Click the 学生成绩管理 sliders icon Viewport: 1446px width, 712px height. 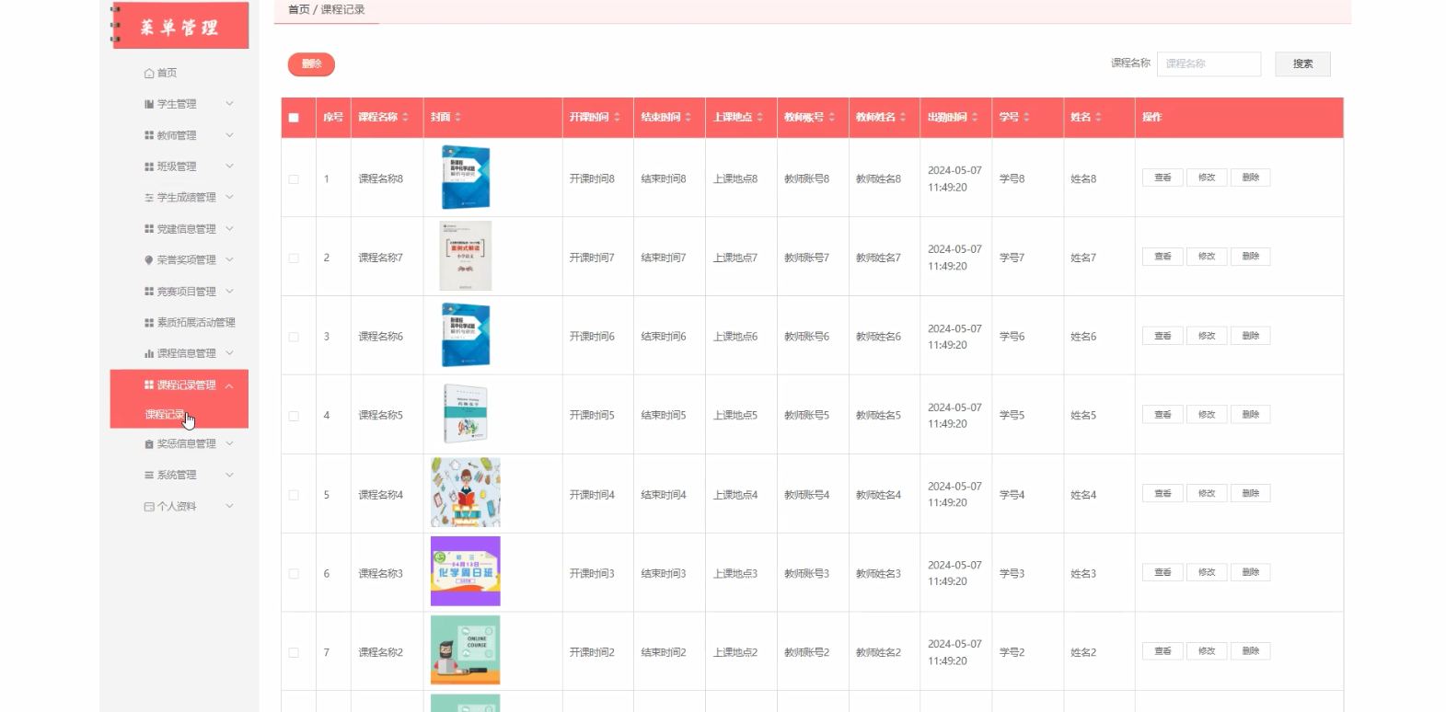click(149, 198)
